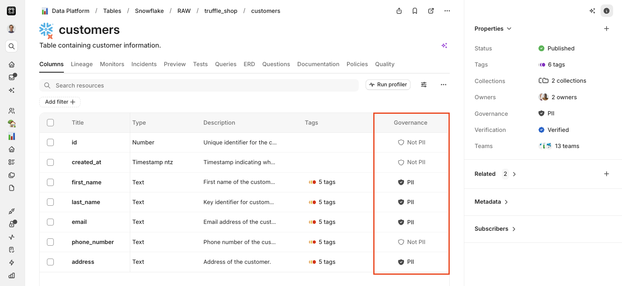The image size is (622, 286).
Task: Click the PII governance badge for address
Action: point(406,262)
